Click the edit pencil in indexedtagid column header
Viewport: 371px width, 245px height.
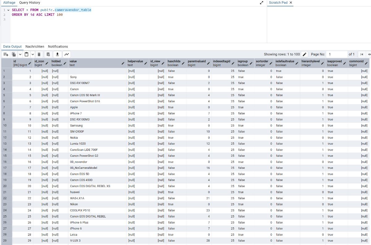pos(233,63)
